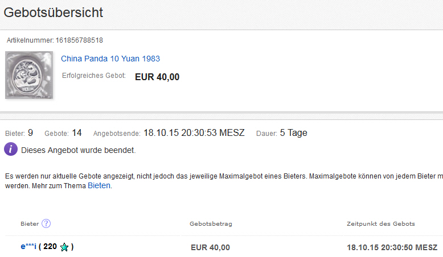Click the Zeitpunkt des Gebots column header
The width and height of the screenshot is (443, 257).
(x=380, y=224)
